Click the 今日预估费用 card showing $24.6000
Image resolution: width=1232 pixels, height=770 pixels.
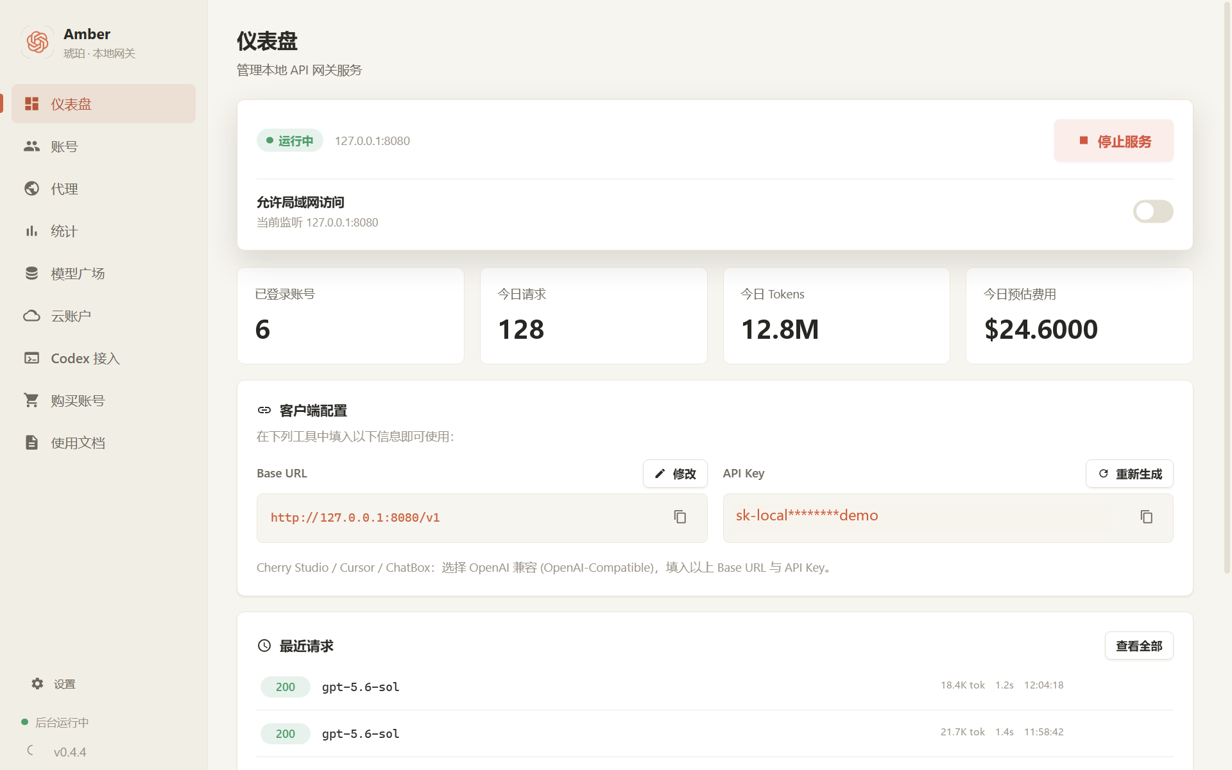1079,316
